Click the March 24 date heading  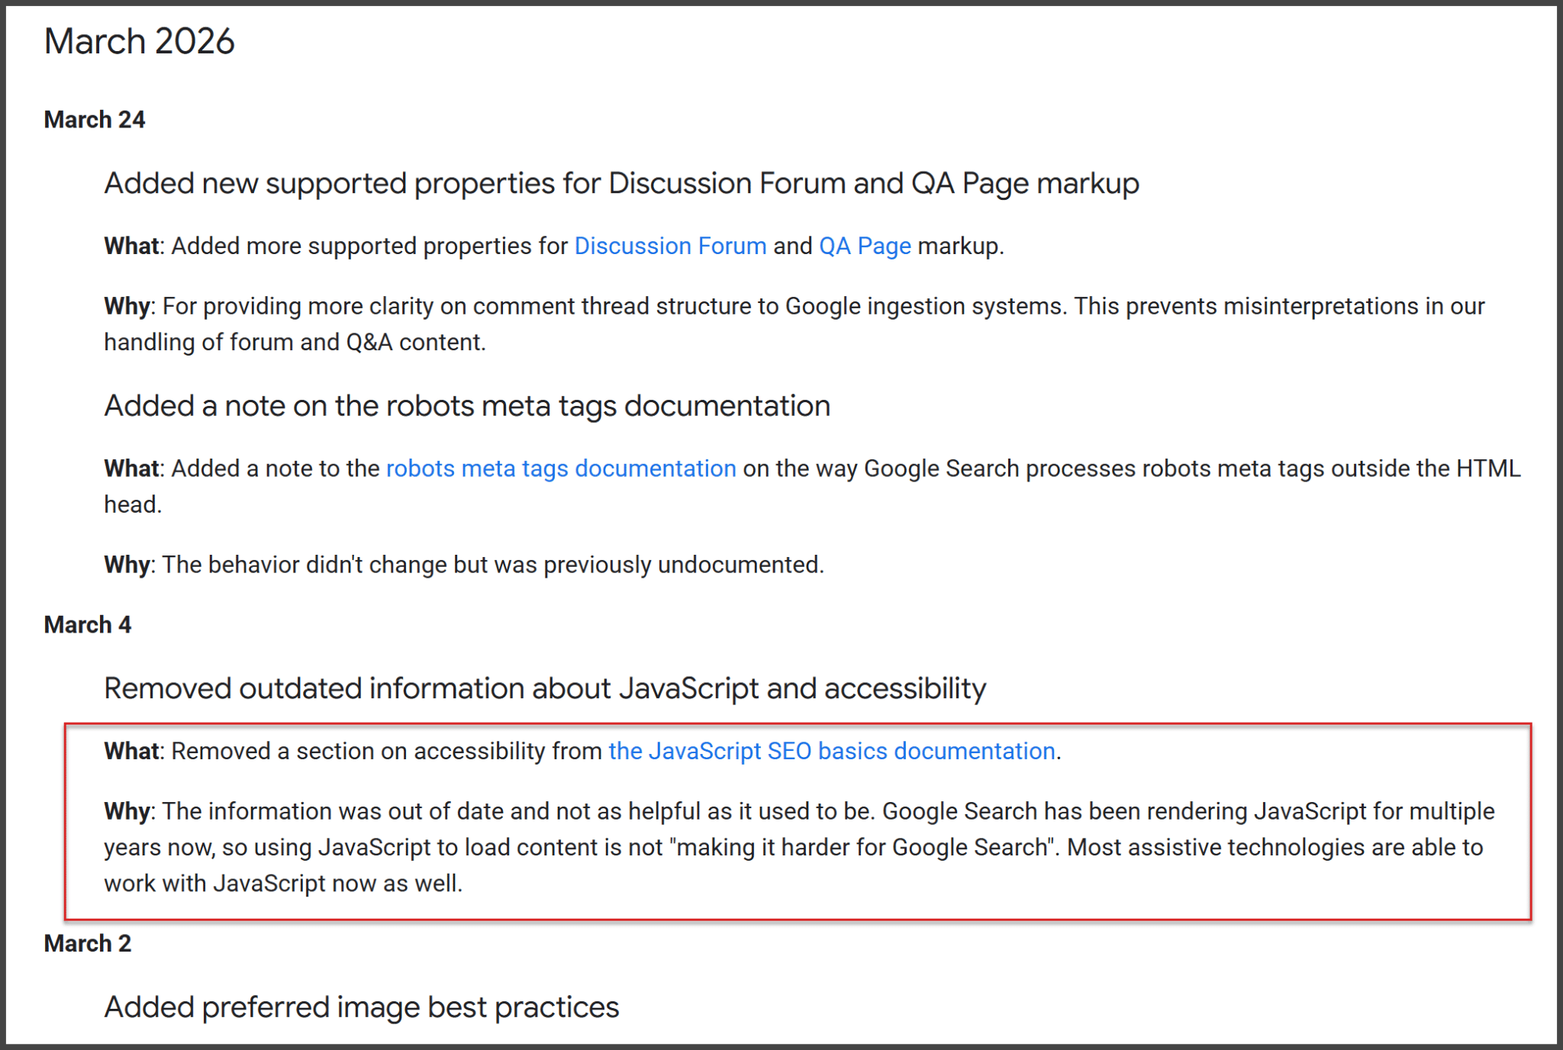94,120
